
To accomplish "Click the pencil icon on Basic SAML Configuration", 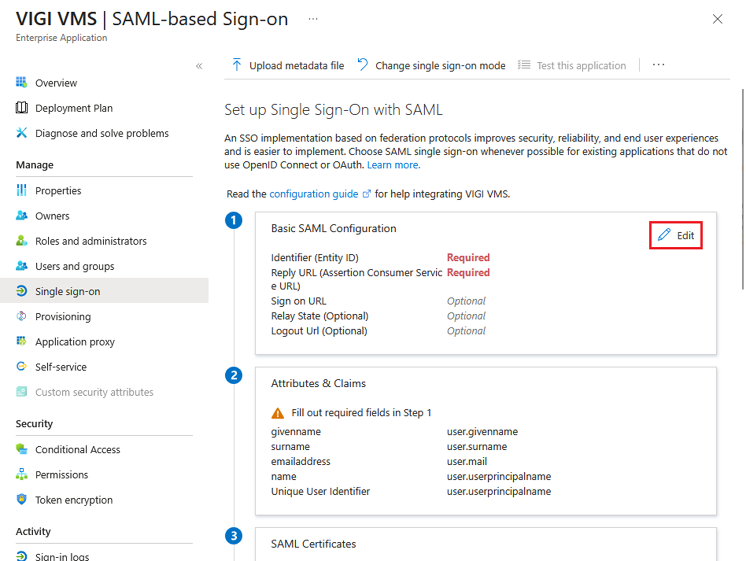I will [664, 235].
